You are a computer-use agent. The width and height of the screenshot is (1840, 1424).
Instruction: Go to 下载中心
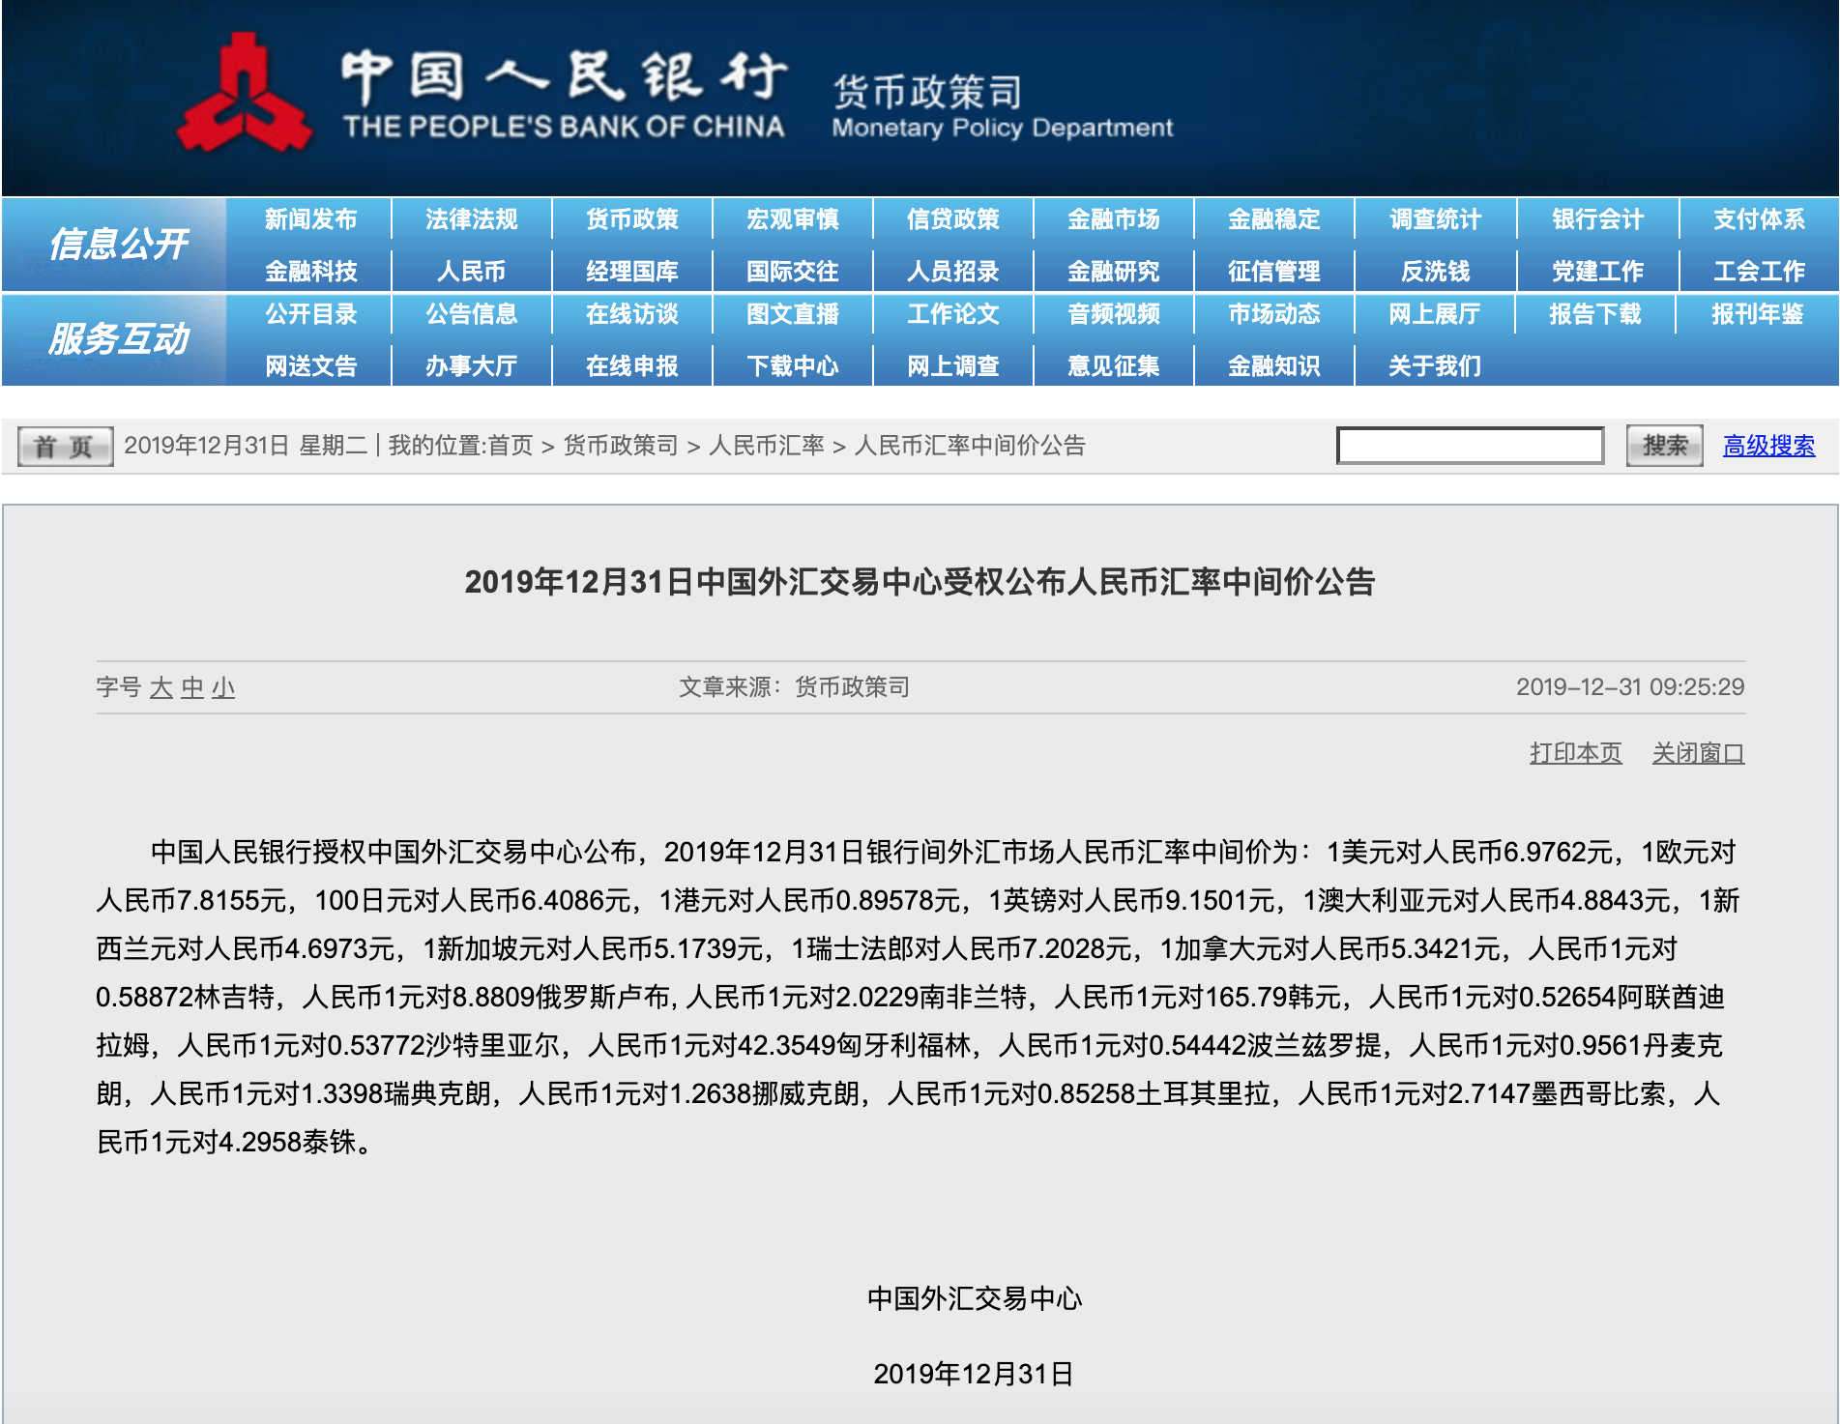pos(793,366)
